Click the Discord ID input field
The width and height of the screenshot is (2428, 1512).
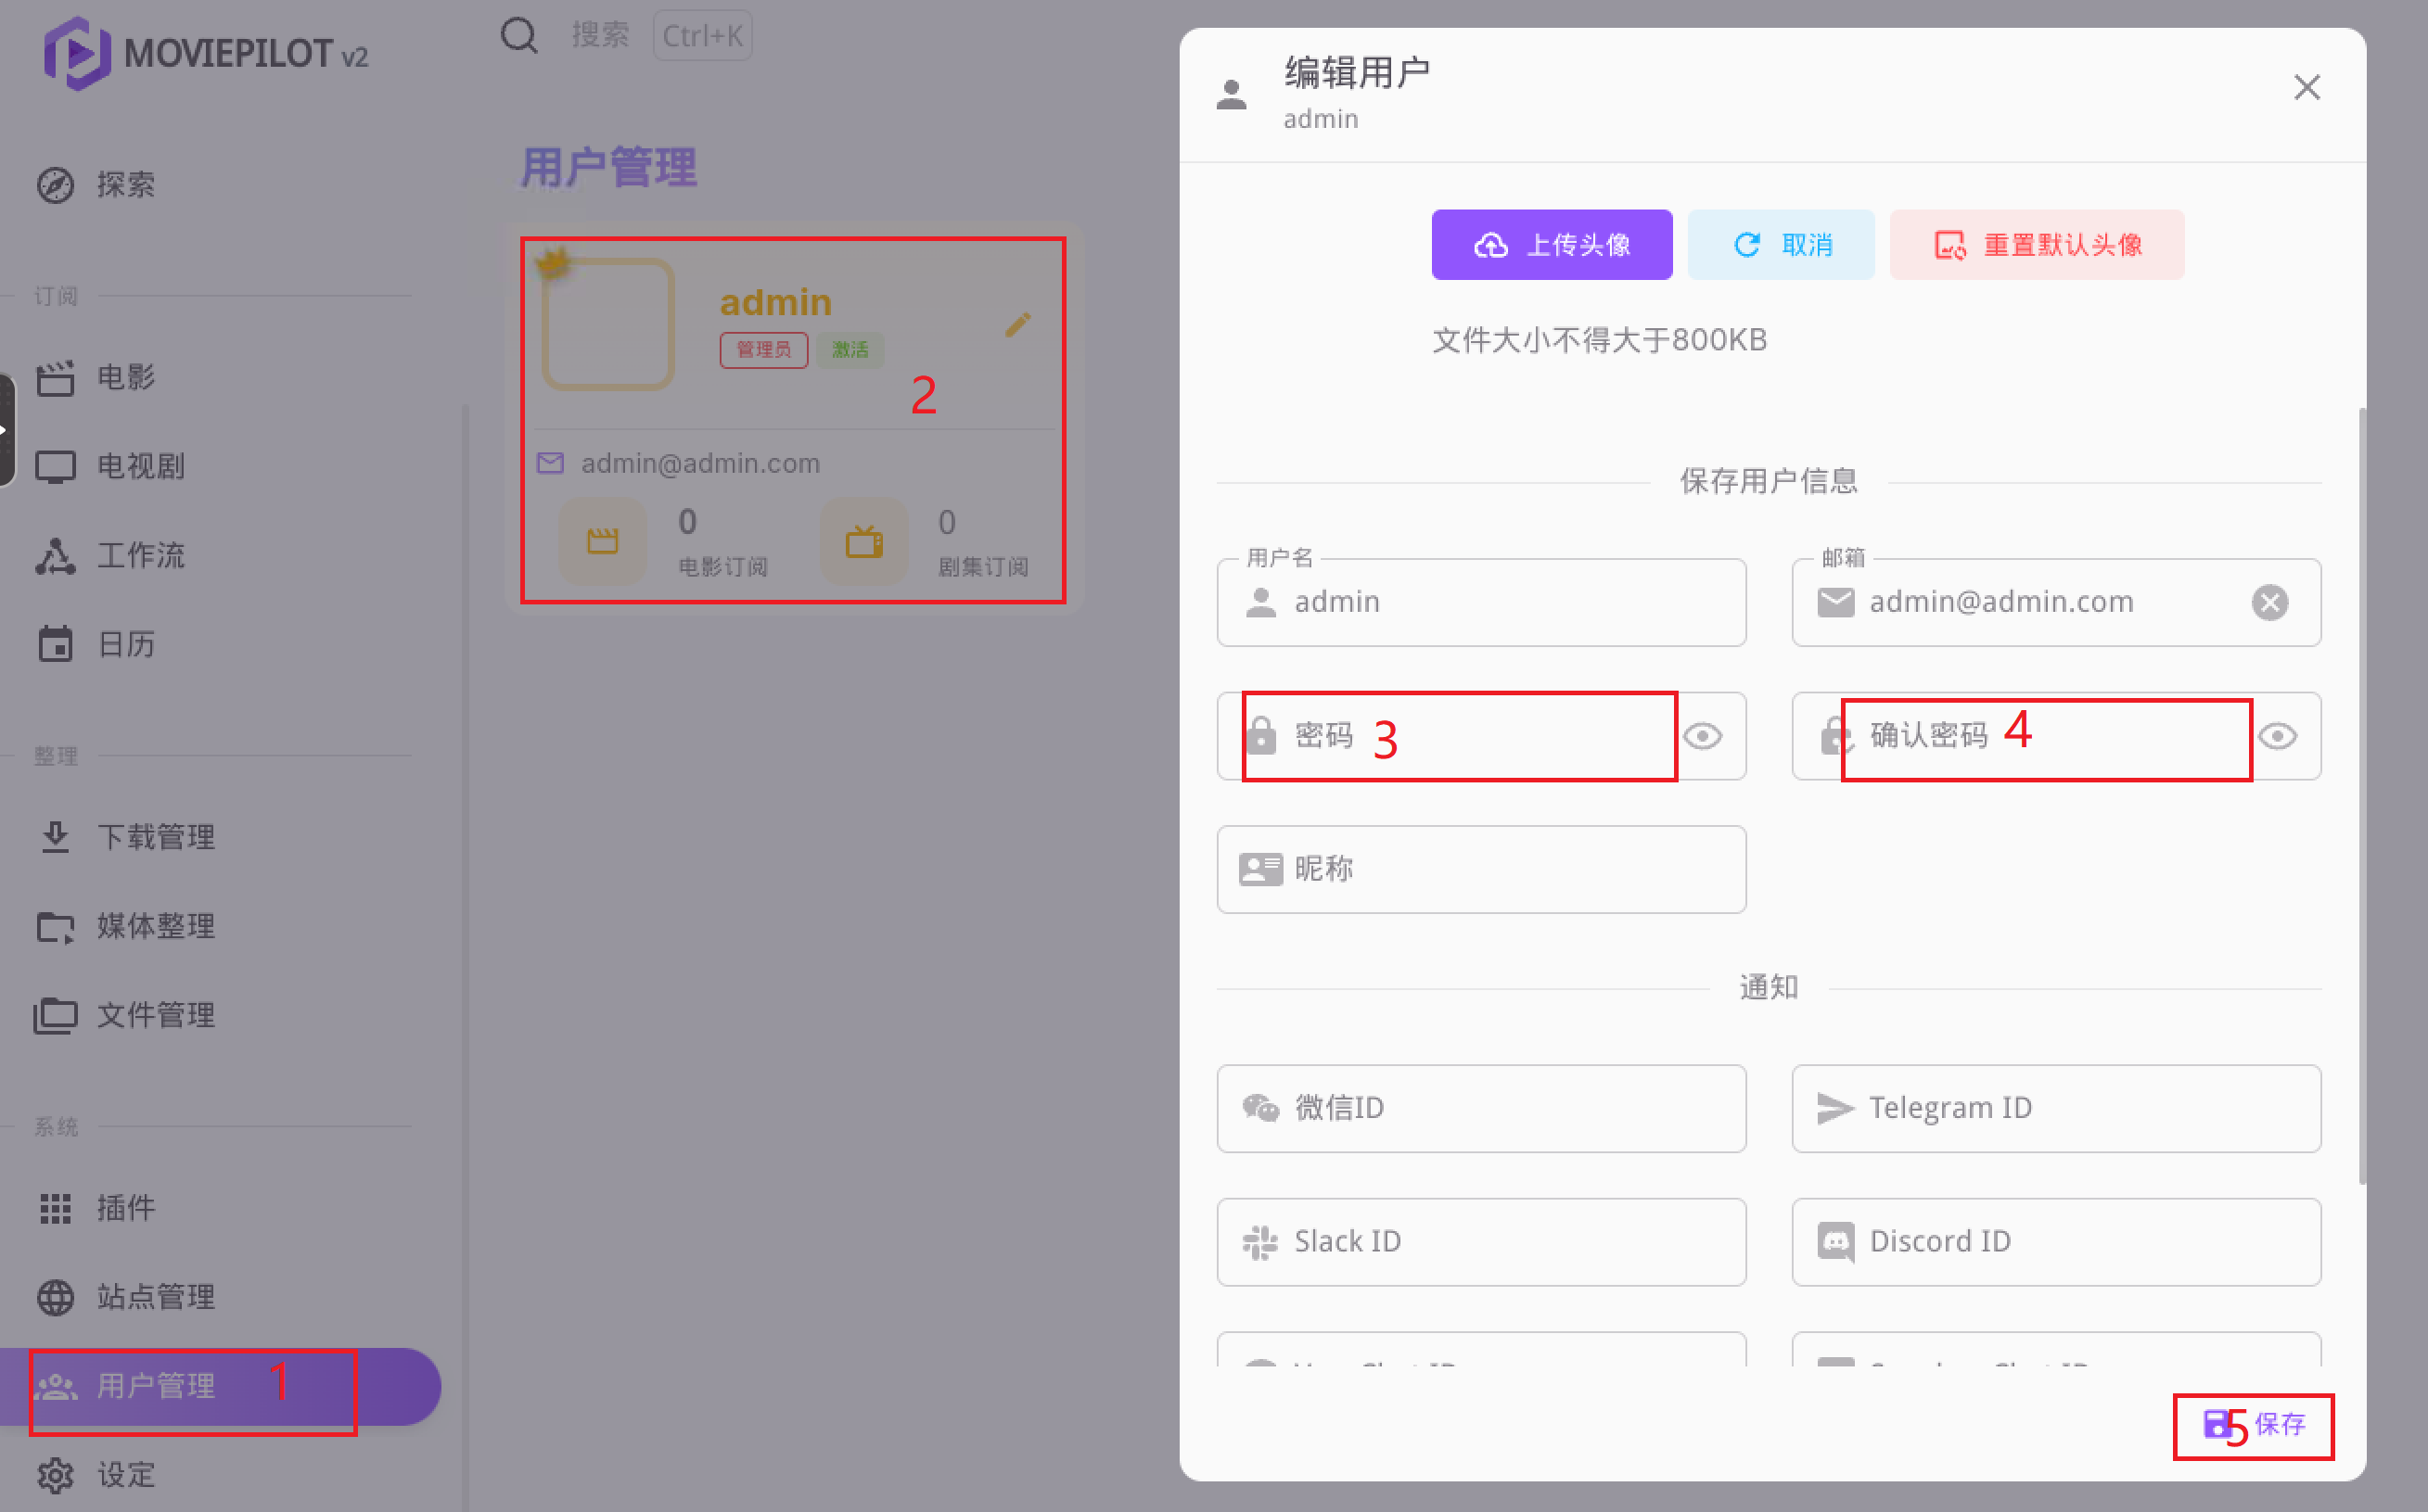coord(2057,1242)
